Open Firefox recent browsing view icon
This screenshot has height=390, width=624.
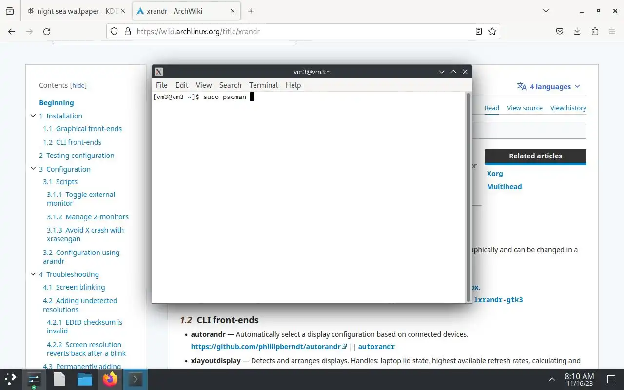[x=10, y=11]
